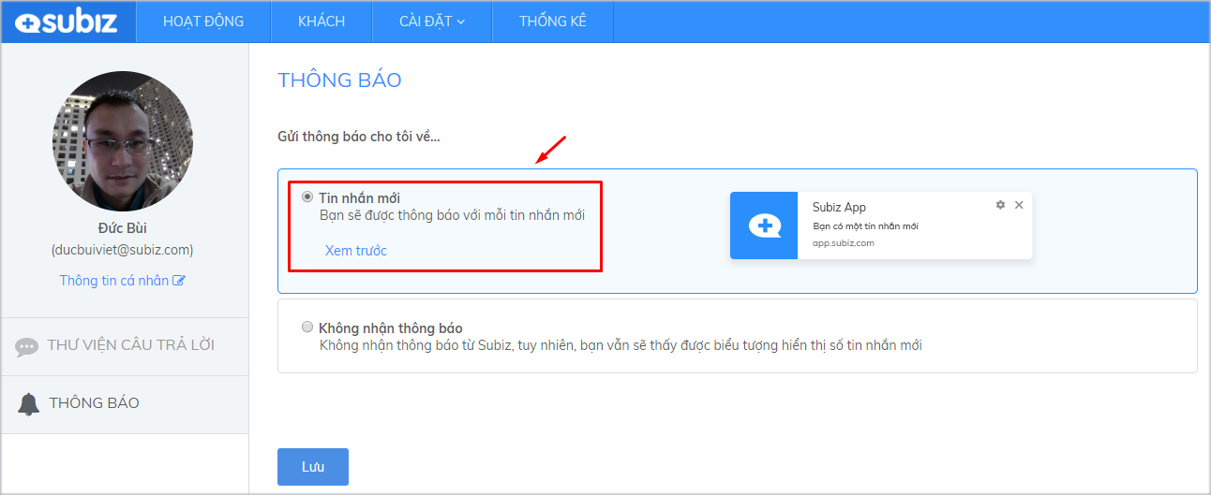Click the Subiz App notification title

point(839,208)
